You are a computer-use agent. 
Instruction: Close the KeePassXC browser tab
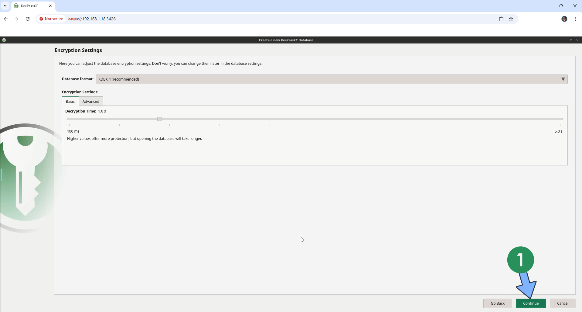(x=50, y=6)
